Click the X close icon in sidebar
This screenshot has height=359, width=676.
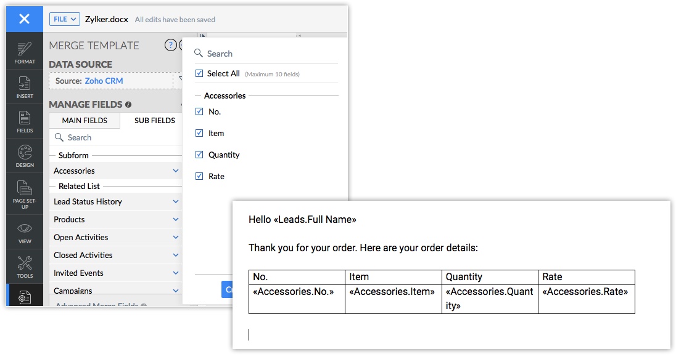click(x=24, y=19)
